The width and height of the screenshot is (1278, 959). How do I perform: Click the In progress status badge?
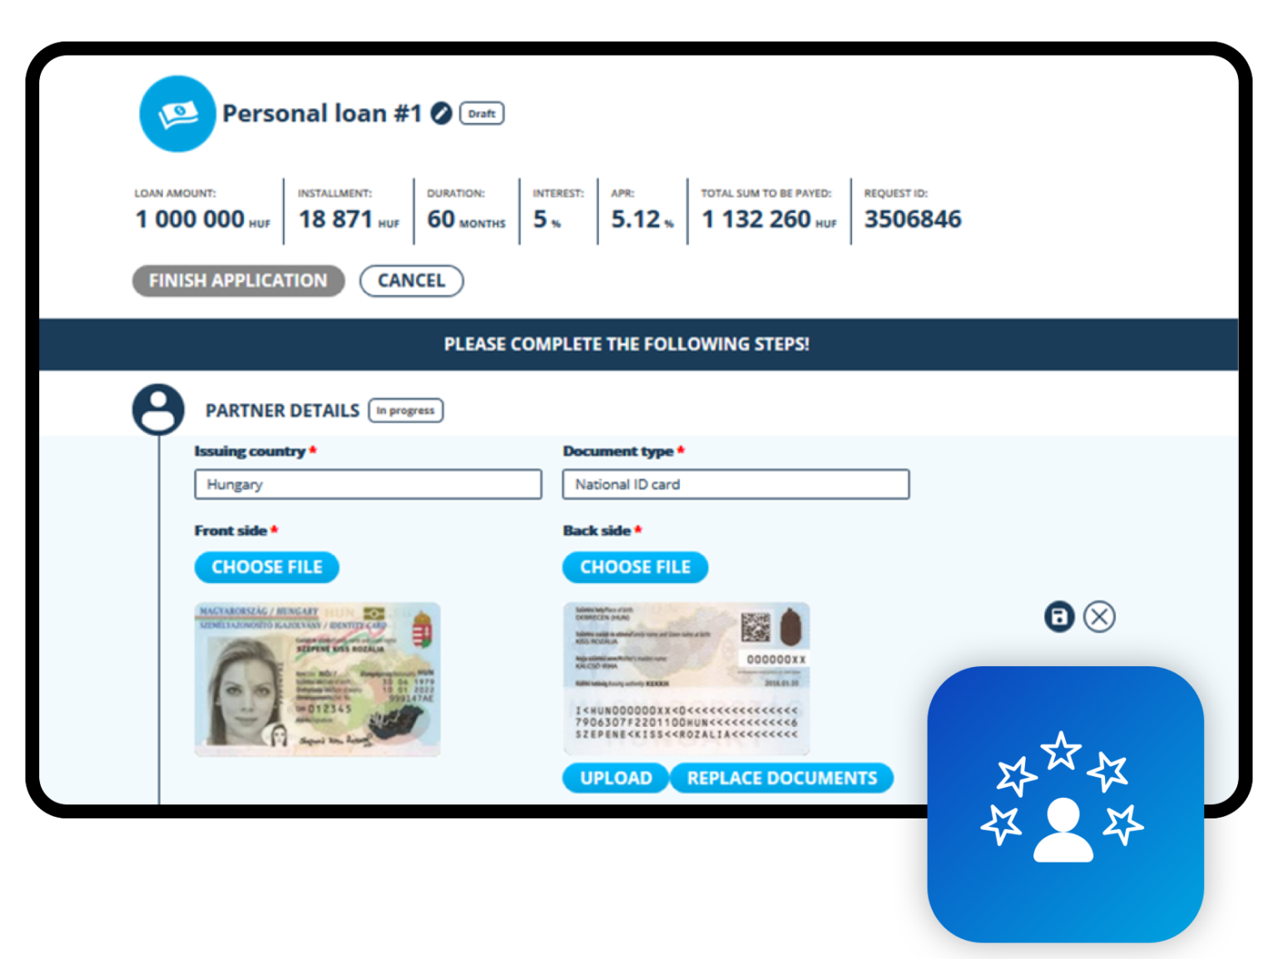pyautogui.click(x=405, y=411)
